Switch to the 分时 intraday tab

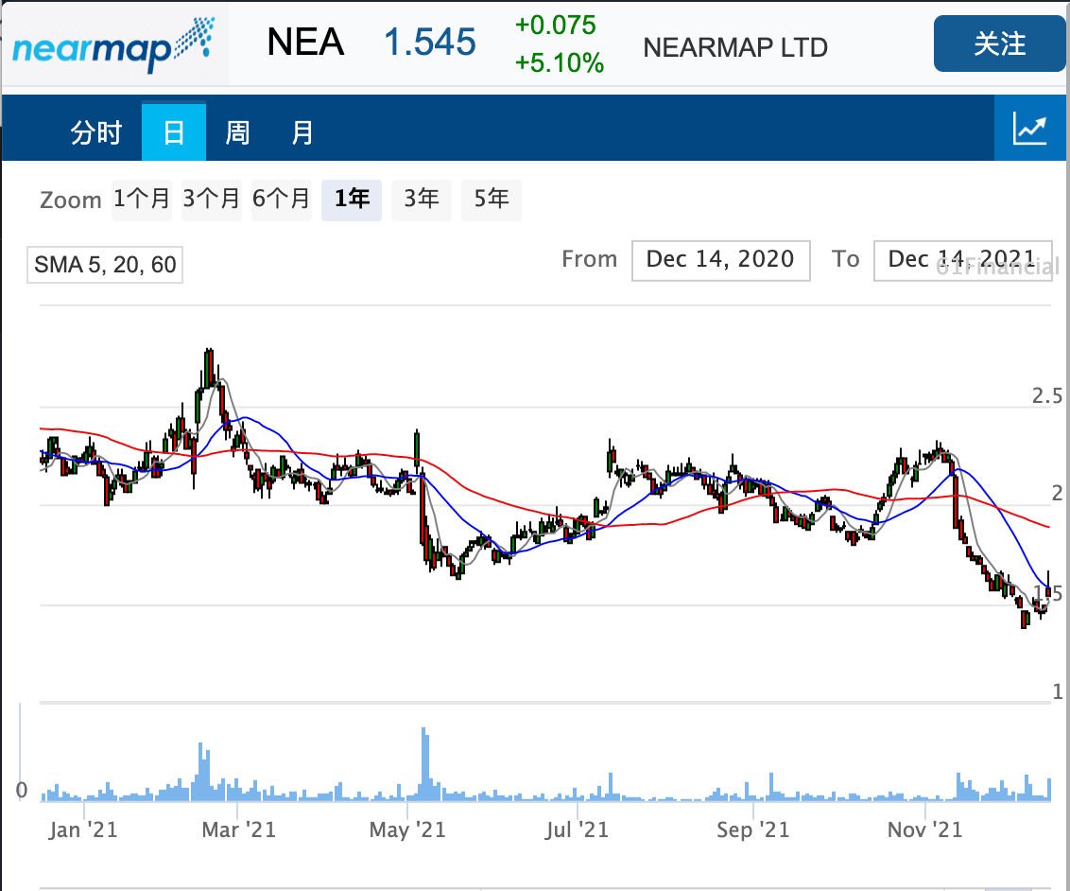click(x=96, y=131)
